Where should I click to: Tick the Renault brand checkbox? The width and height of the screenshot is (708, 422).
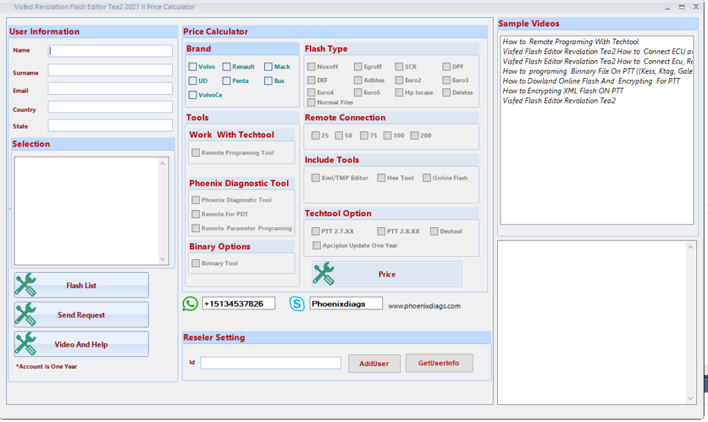[x=227, y=67]
